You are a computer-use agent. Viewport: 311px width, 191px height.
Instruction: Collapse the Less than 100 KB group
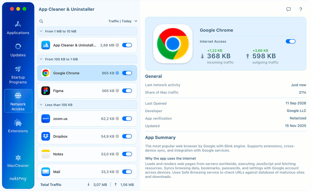point(41,105)
